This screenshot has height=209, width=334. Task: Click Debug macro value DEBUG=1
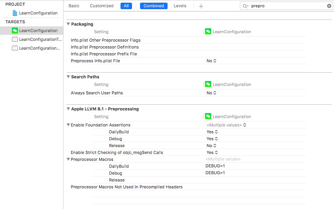coord(215,173)
